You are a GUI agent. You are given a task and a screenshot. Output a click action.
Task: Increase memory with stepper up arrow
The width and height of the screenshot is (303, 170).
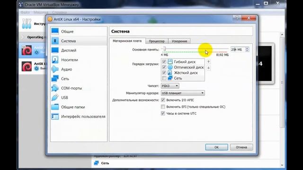(247, 48)
